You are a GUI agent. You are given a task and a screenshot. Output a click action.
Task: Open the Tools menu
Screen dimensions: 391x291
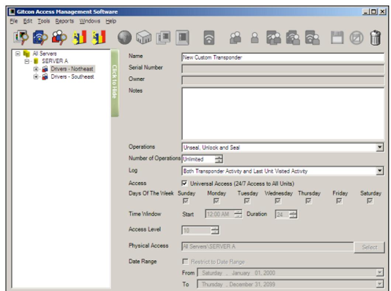[44, 21]
